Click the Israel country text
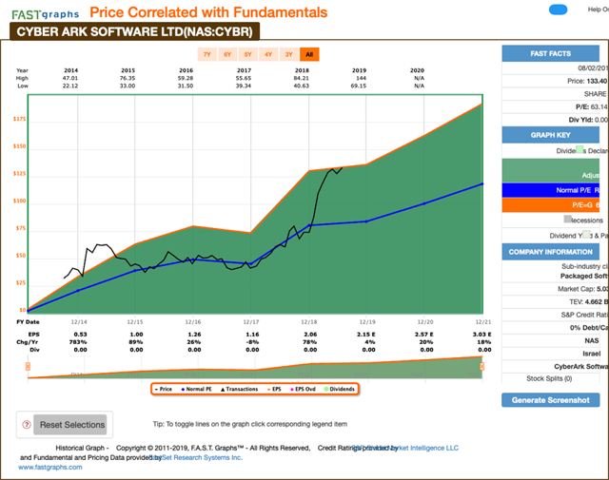Screen dimensions: 609x480 click(592, 354)
